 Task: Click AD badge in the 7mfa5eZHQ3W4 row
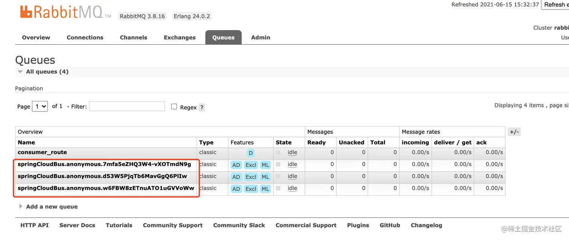click(x=236, y=165)
